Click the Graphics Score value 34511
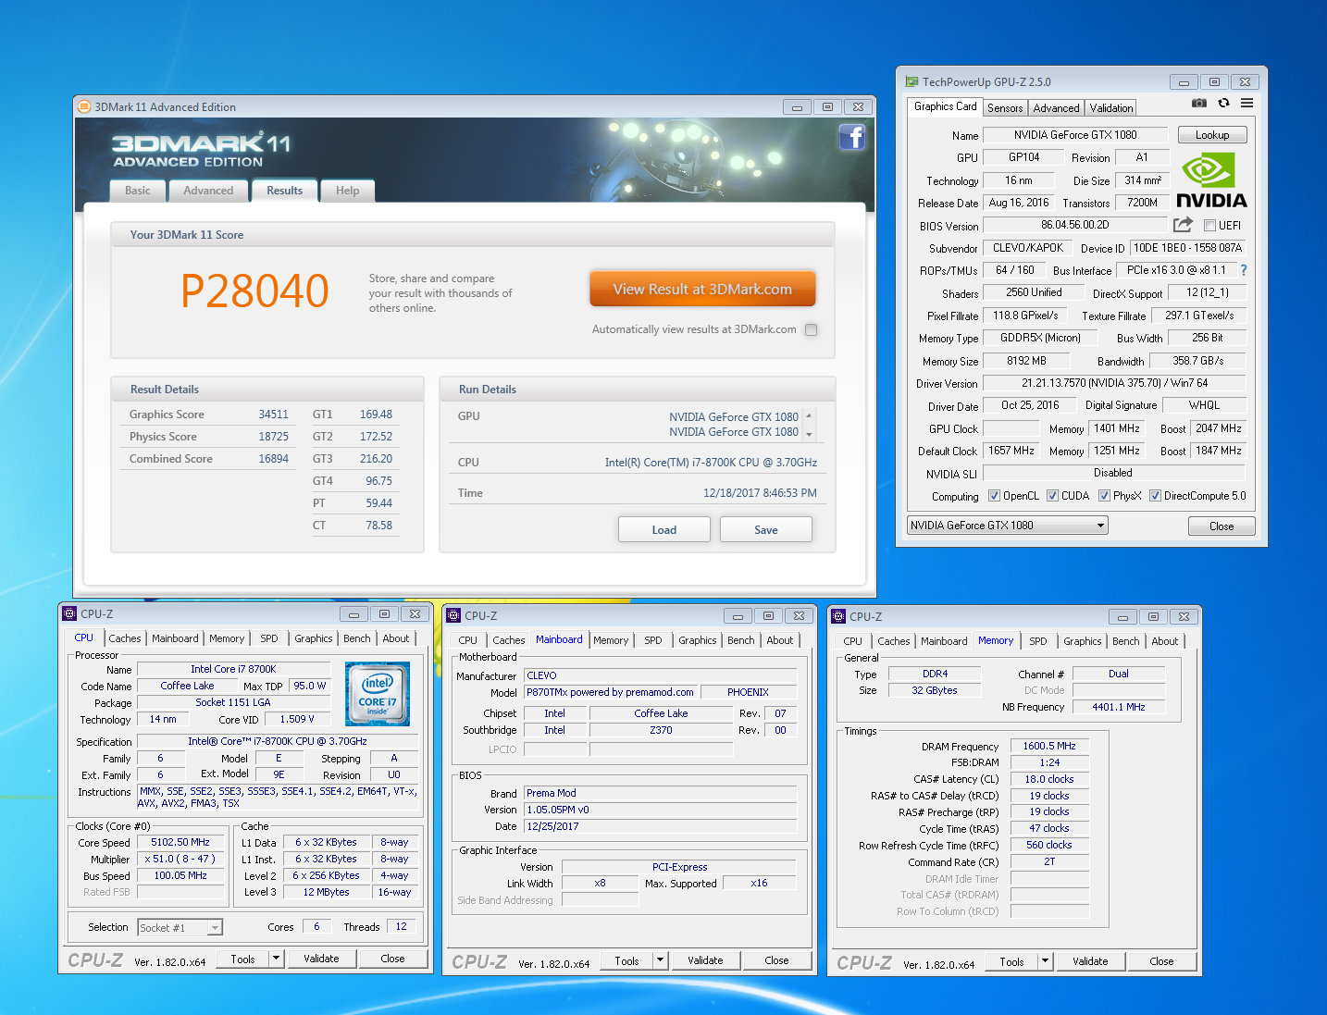Viewport: 1327px width, 1015px height. [273, 415]
